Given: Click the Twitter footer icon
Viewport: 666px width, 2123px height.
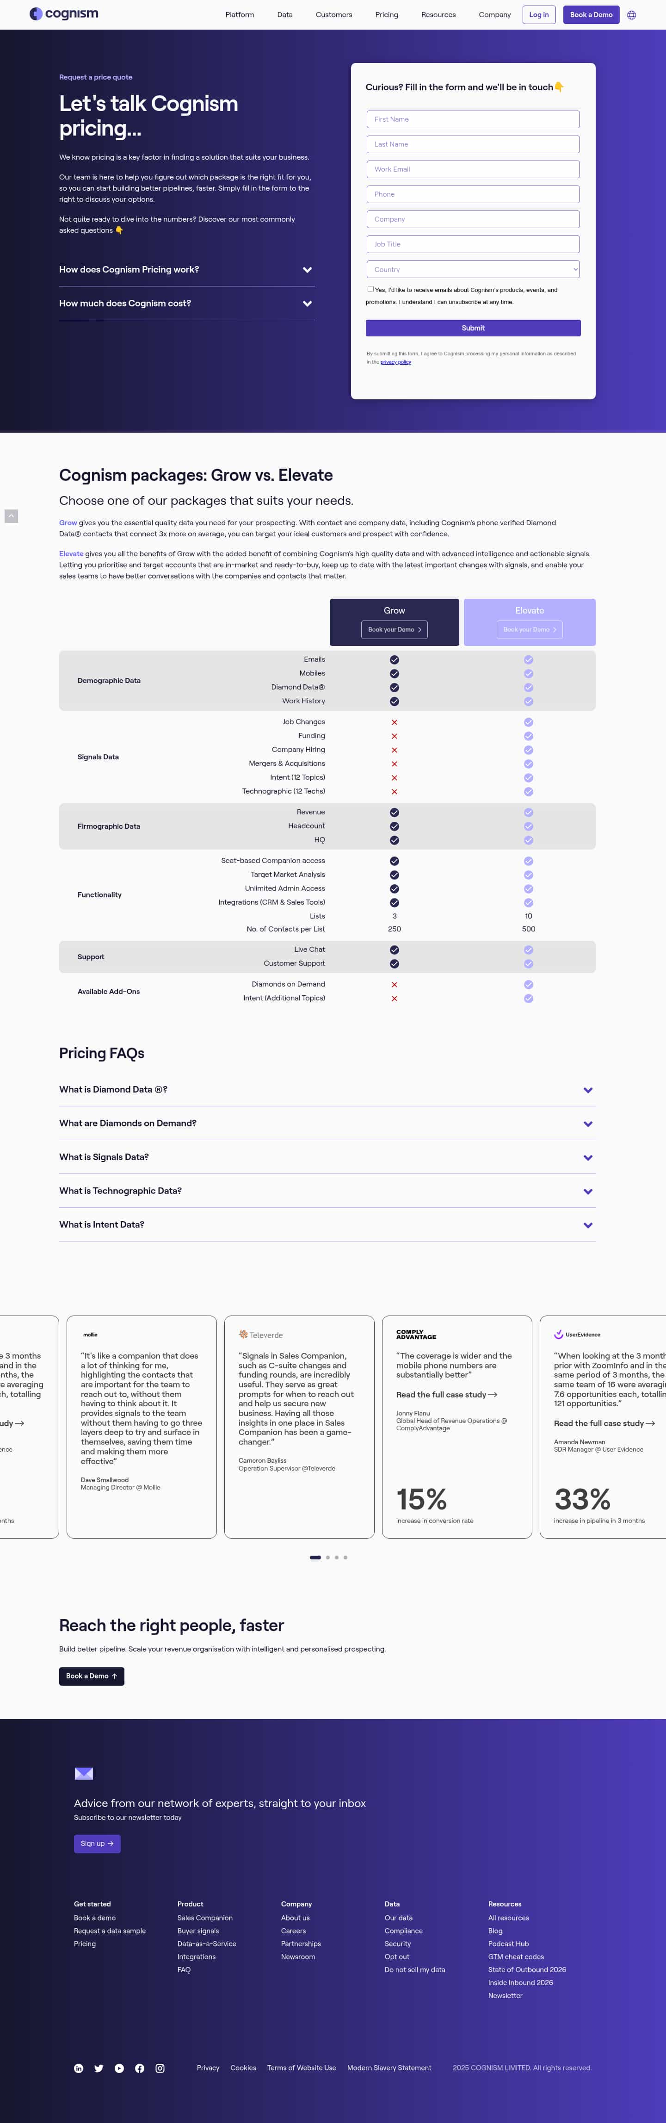Looking at the screenshot, I should 99,2068.
